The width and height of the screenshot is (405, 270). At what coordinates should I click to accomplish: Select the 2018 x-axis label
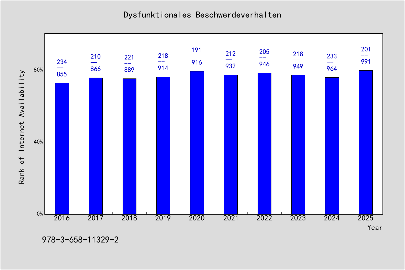pyautogui.click(x=129, y=218)
